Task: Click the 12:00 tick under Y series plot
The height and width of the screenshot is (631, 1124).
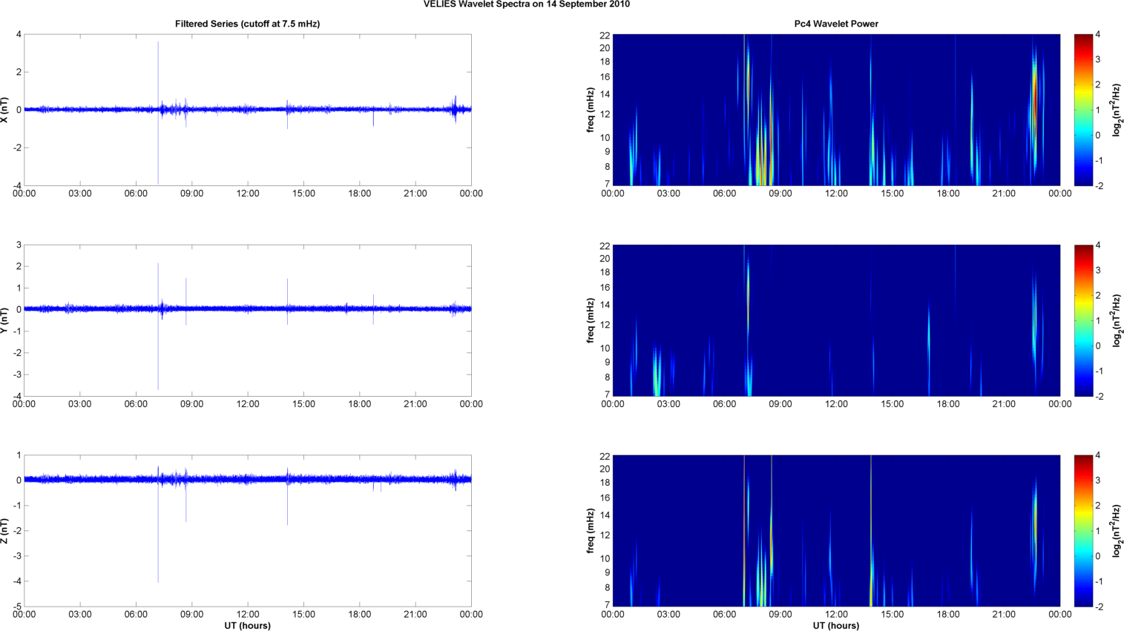Action: coord(248,404)
